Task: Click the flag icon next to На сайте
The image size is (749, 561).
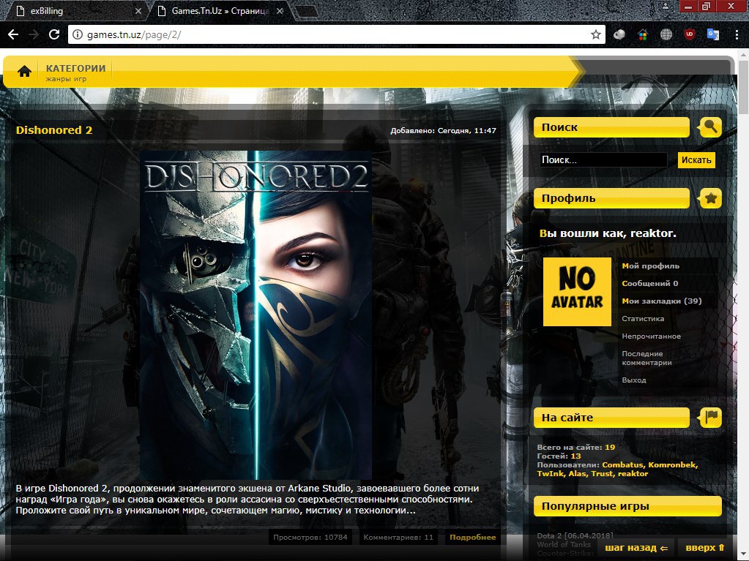Action: coord(710,418)
